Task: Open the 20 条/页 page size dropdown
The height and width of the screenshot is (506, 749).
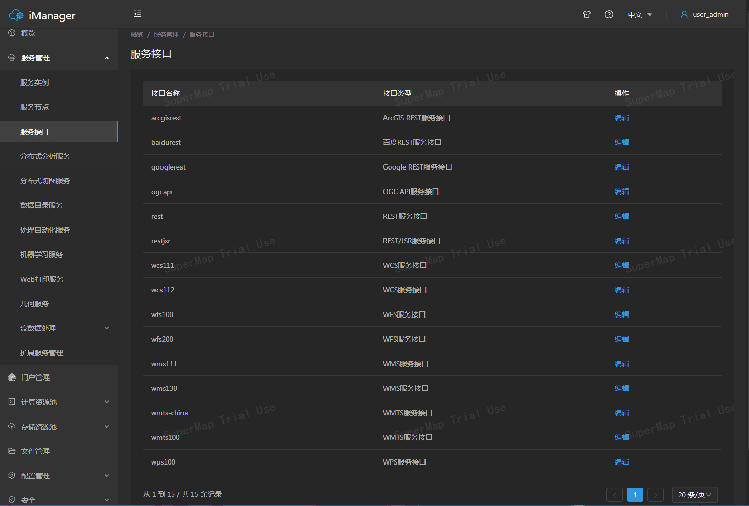Action: point(695,495)
